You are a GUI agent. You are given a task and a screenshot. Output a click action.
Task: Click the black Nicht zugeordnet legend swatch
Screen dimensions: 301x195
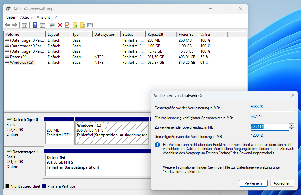pos(7,186)
